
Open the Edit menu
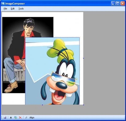13,9
